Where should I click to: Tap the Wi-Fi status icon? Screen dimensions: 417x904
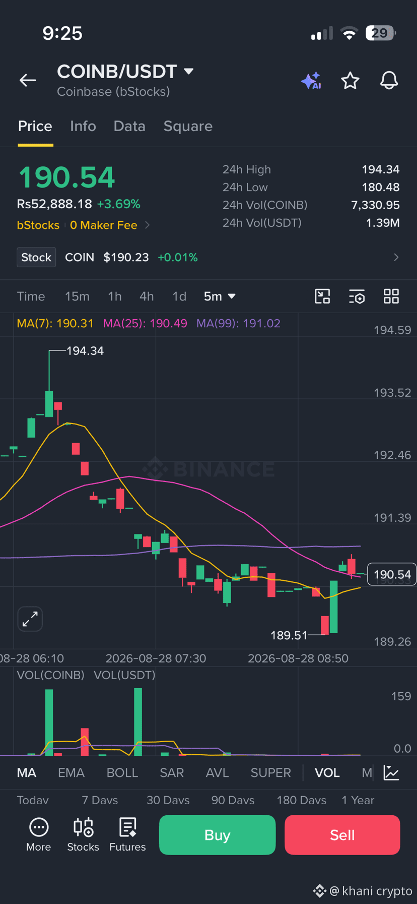tap(349, 33)
